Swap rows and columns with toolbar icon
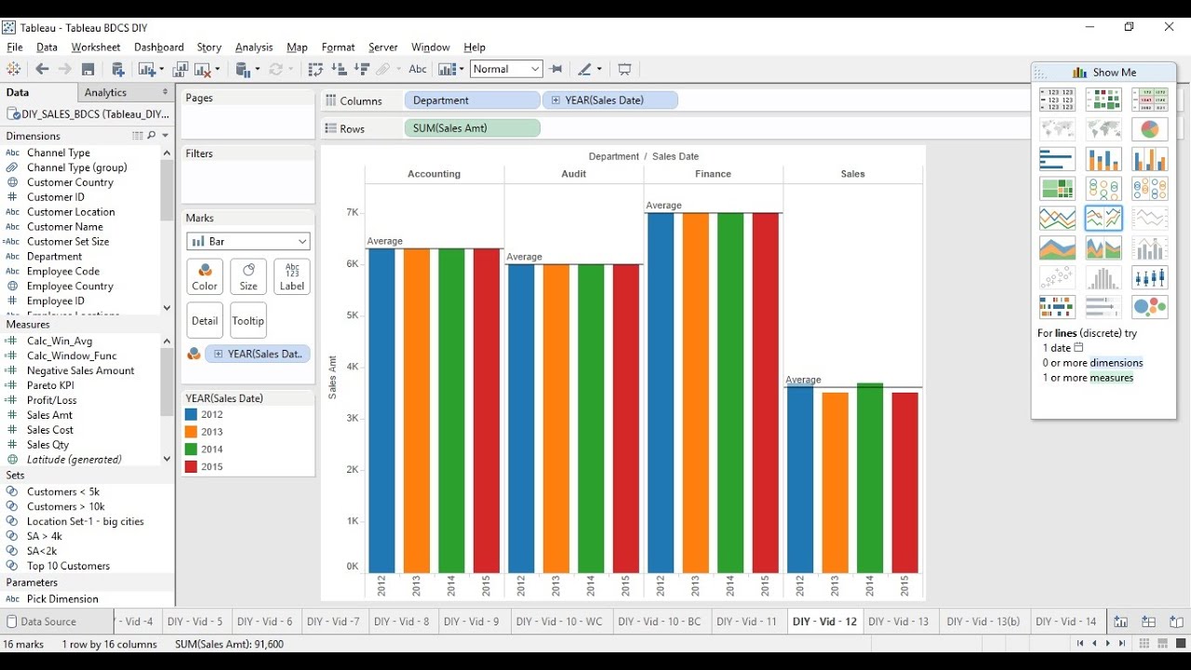The height and width of the screenshot is (670, 1191). click(315, 69)
